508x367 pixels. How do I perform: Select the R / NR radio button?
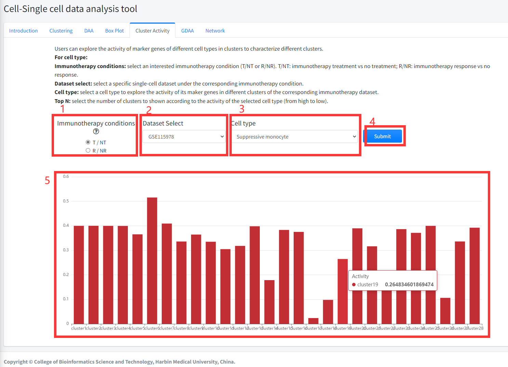(88, 150)
